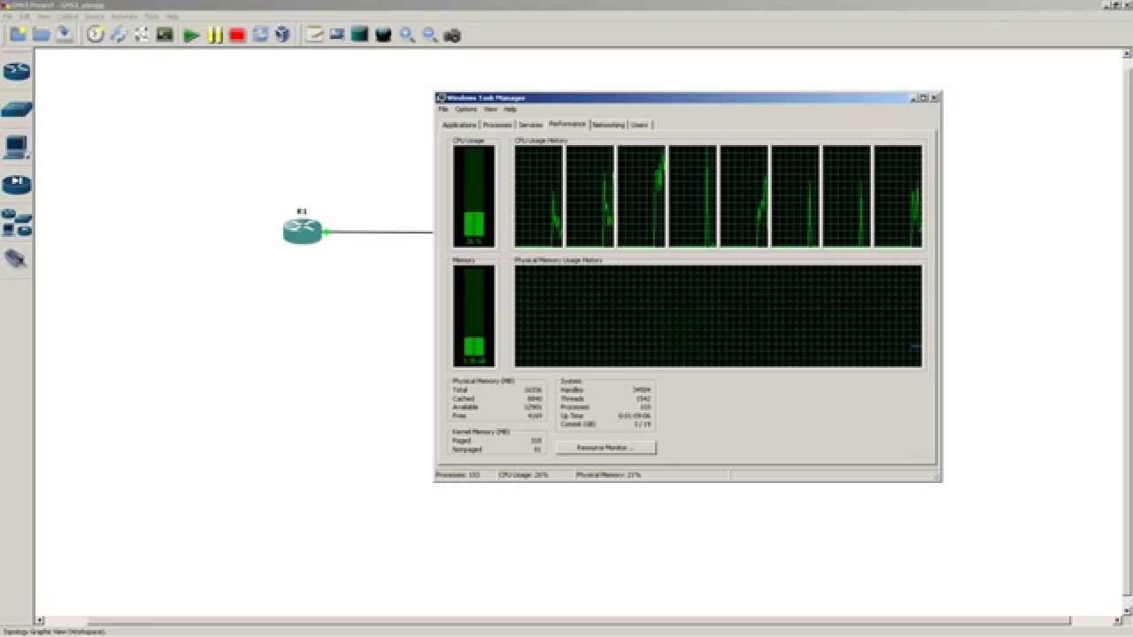Open GNS3 Help menu
The height and width of the screenshot is (637, 1133).
tap(173, 16)
